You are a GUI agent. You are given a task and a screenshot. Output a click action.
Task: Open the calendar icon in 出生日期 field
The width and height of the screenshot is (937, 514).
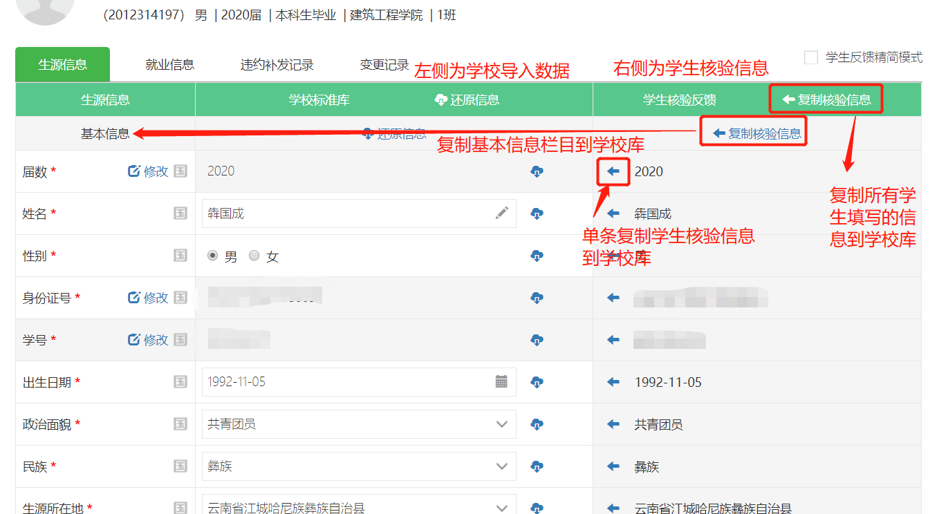(502, 382)
